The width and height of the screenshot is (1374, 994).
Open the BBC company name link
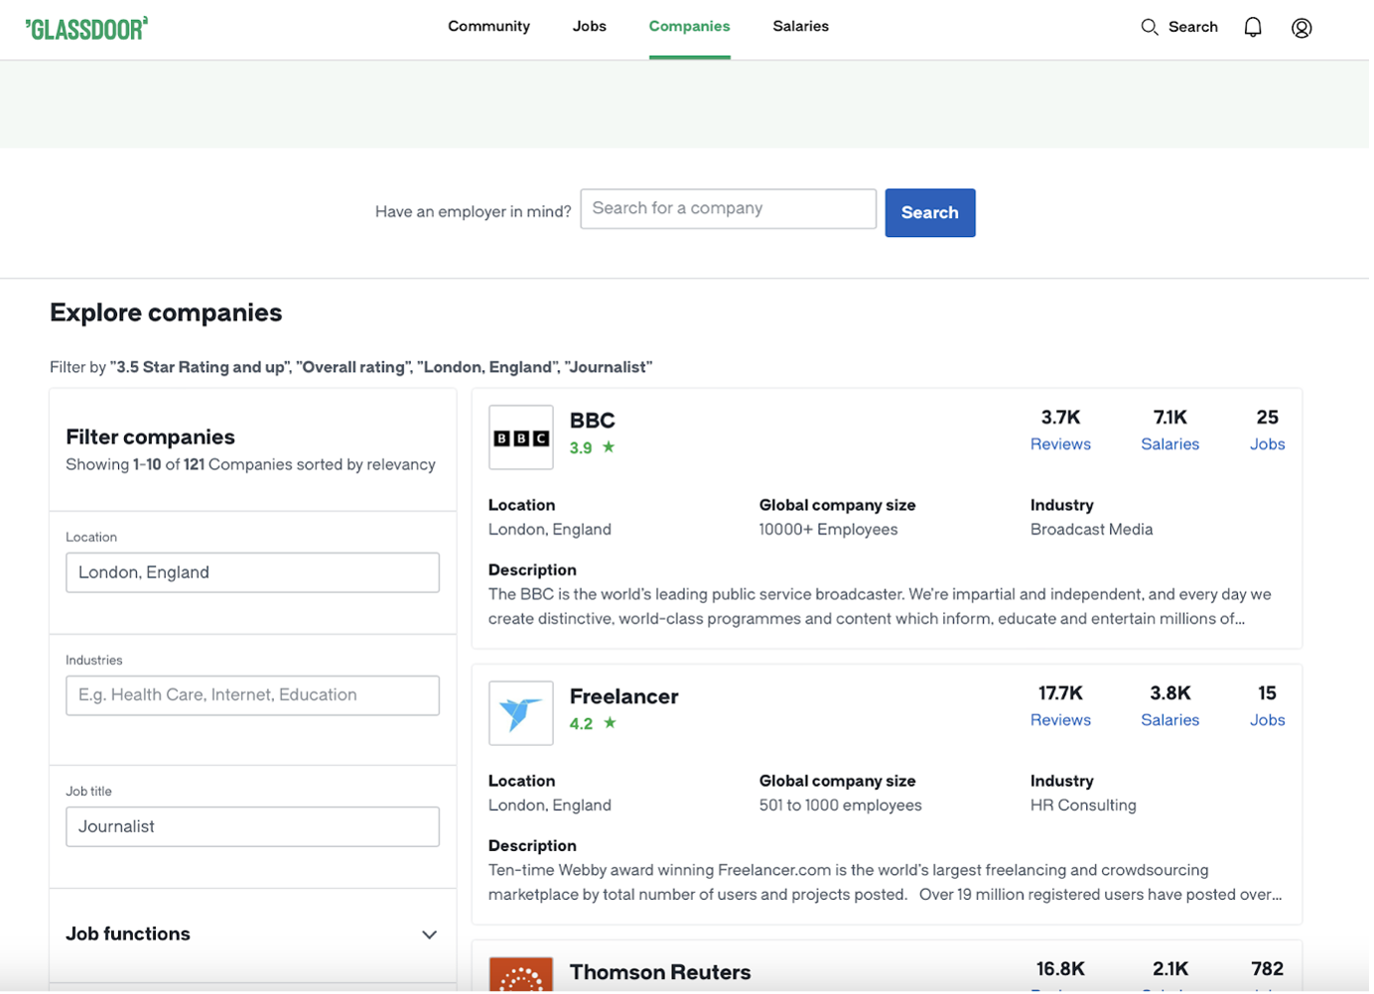pyautogui.click(x=595, y=421)
